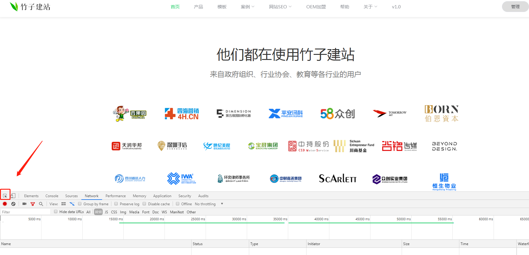Screen dimensions: 529x255
Task: Click the 川商基金 logo
Action: [x=354, y=146]
